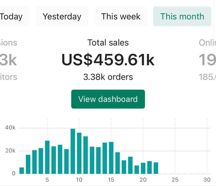The height and width of the screenshot is (186, 216).
Task: Click the tallest chart bar at day 9
Action: tap(73, 151)
